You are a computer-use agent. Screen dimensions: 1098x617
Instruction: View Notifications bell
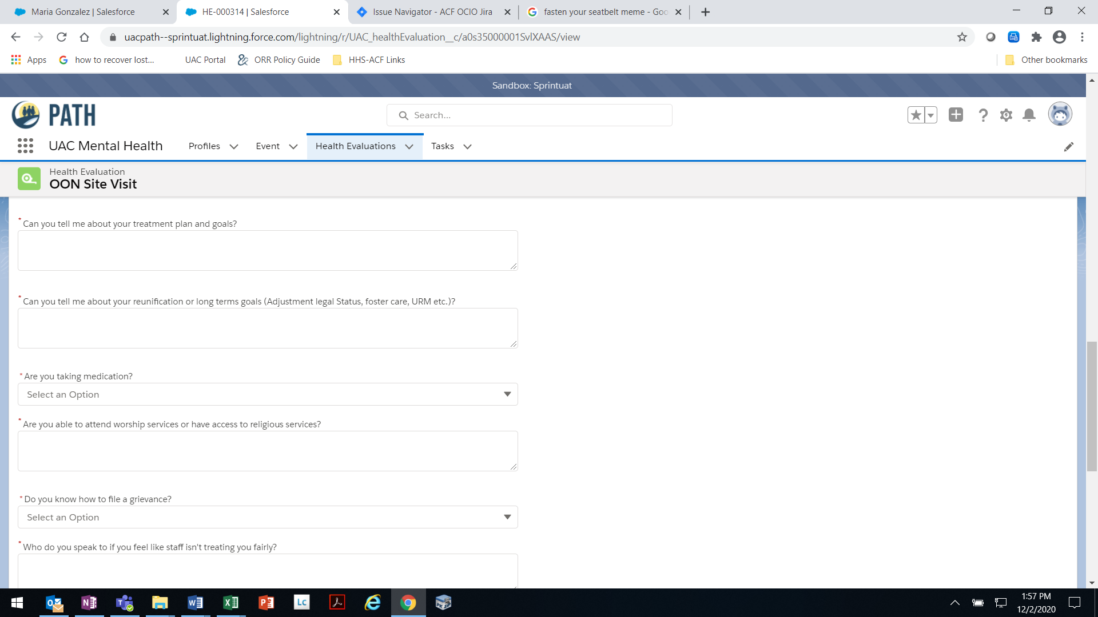tap(1029, 115)
